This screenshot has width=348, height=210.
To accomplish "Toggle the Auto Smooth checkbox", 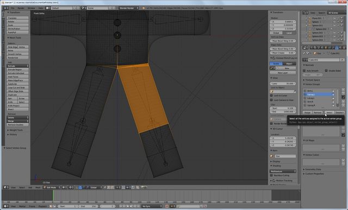I will click(x=304, y=71).
